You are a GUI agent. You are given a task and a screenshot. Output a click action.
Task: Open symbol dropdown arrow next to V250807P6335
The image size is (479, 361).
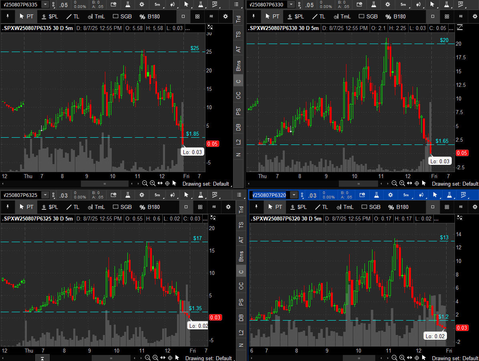[x=45, y=4]
